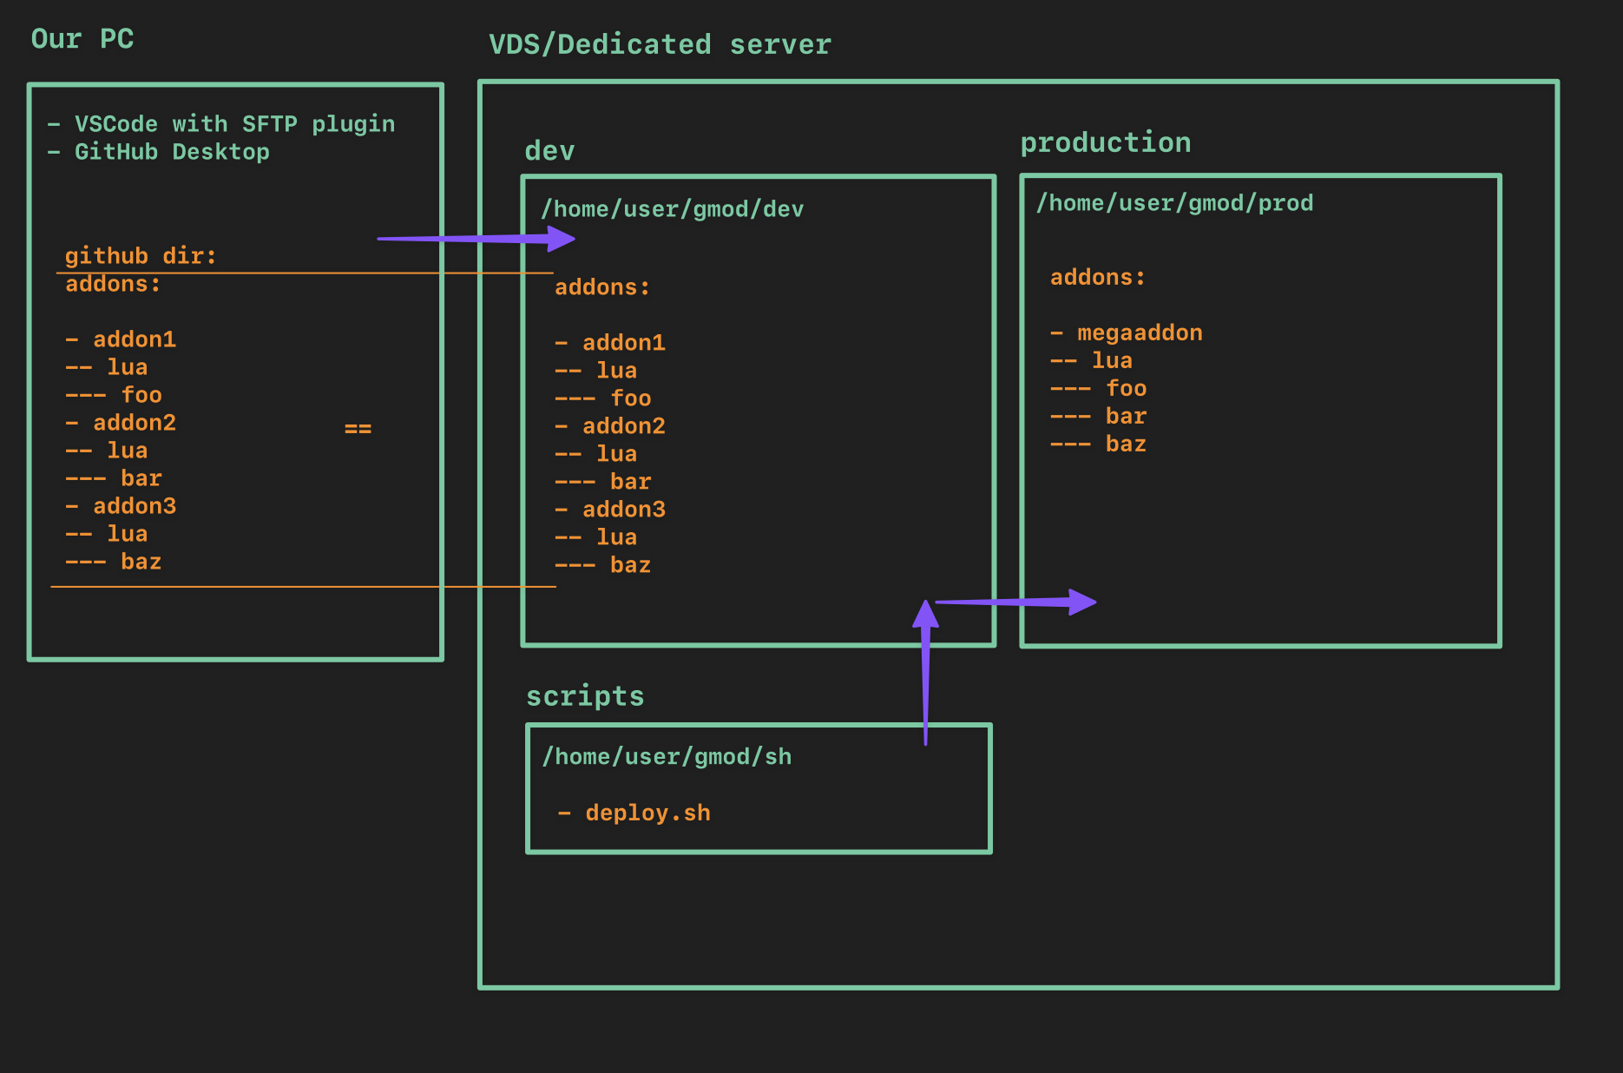Select '– GitHub Desktop' line

pos(158,152)
